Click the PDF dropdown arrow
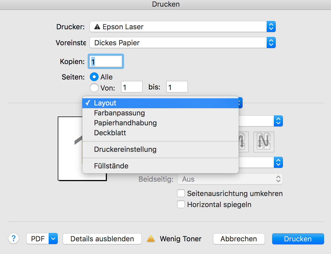Viewport: 331px width, 254px height. click(x=53, y=239)
